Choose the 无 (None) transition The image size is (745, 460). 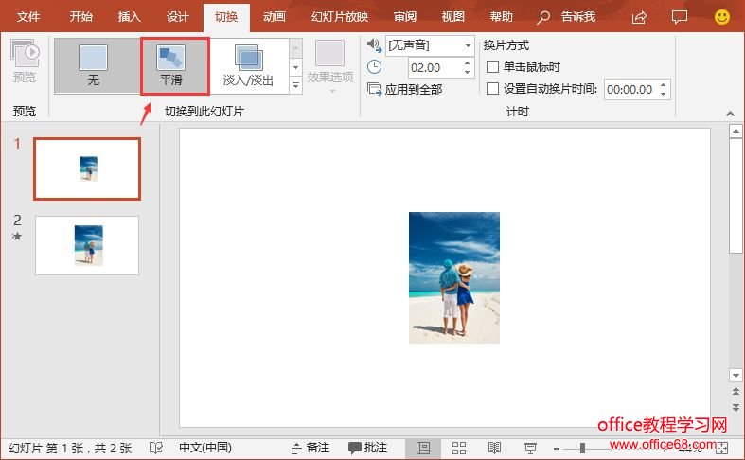(93, 65)
